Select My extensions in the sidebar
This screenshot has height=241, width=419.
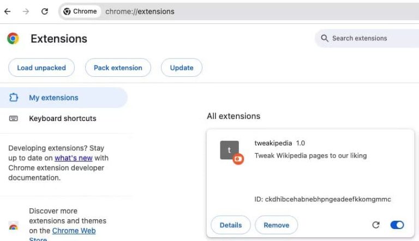pos(64,98)
